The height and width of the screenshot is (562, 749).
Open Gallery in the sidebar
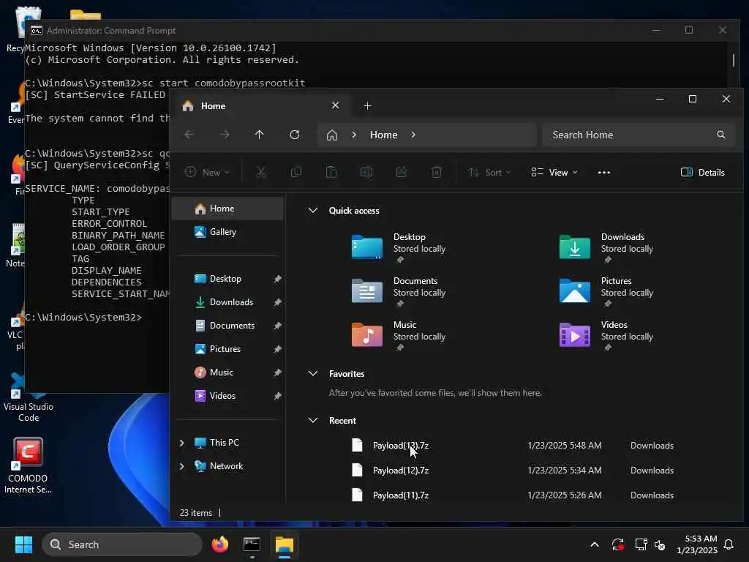[x=227, y=232]
